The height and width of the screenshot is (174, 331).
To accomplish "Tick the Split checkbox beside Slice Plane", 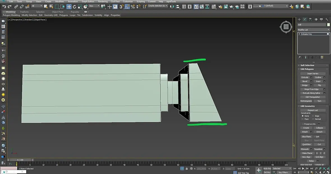I will pos(314,137).
